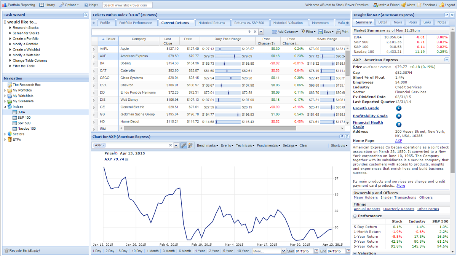Open the Add Column dropdown

pos(285,32)
